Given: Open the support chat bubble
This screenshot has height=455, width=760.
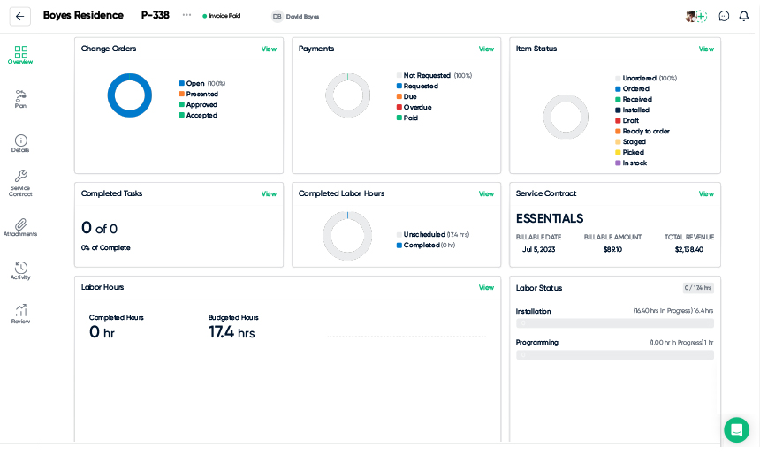Looking at the screenshot, I should [x=736, y=429].
